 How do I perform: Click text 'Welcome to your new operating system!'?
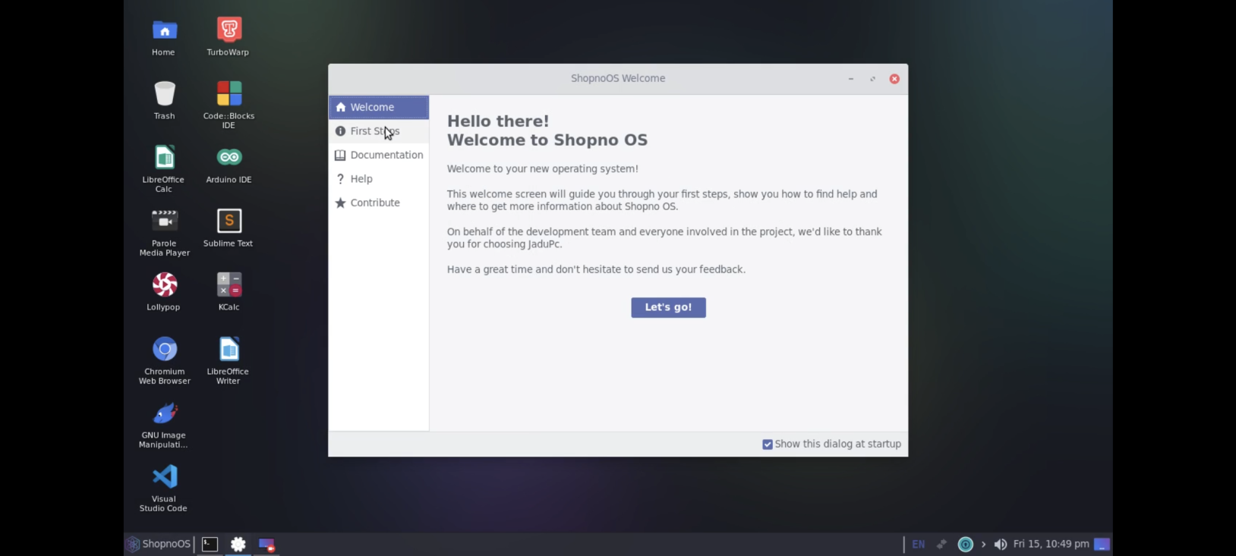[543, 169]
